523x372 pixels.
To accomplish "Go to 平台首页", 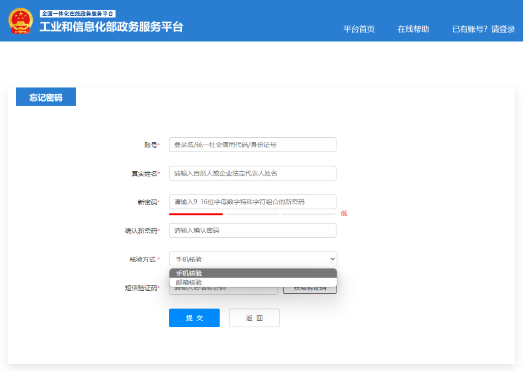I will (x=359, y=29).
